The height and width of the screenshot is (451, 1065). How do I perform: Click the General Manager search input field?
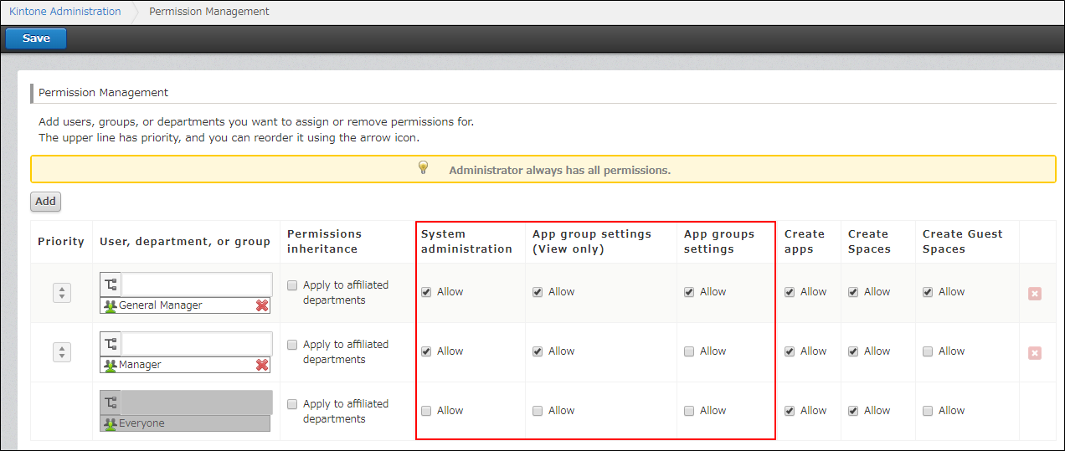[197, 284]
